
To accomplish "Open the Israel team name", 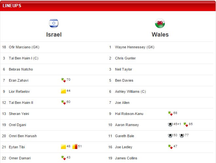I will pyautogui.click(x=54, y=35).
